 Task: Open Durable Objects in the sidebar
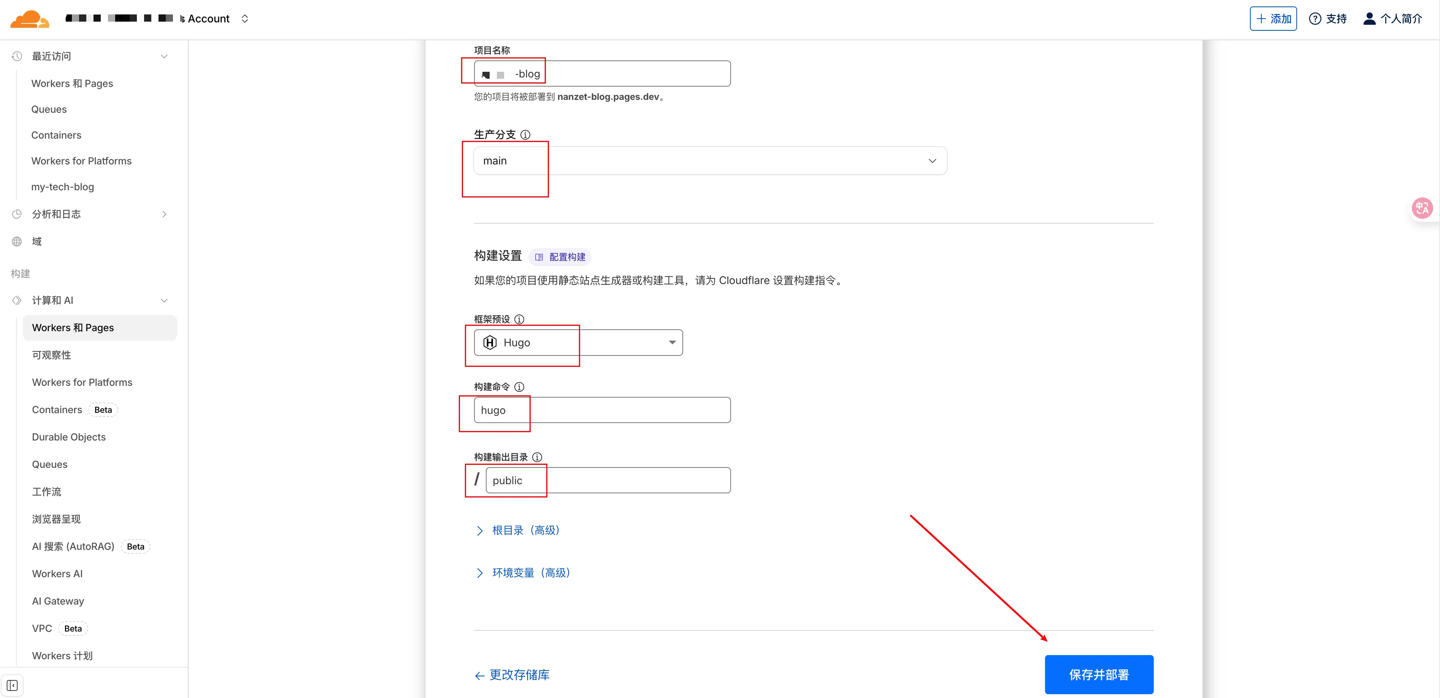point(69,437)
